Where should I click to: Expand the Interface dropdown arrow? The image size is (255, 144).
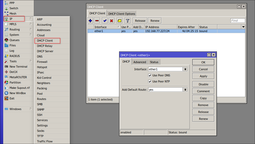click(185, 69)
